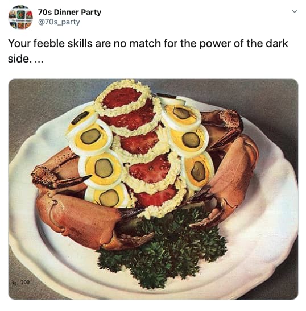Viewport: 306px width, 311px height.
Task: Visit the @70s_party handle link
Action: 59,22
